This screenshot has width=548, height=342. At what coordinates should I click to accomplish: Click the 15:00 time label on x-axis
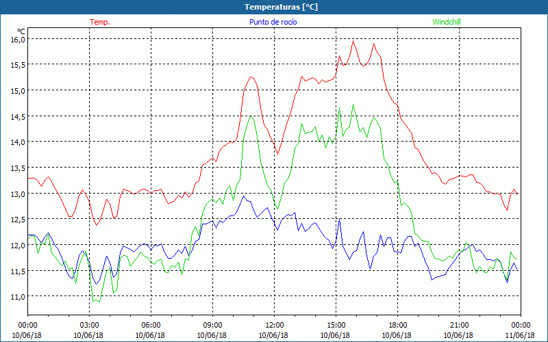click(x=336, y=326)
